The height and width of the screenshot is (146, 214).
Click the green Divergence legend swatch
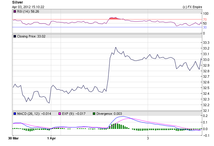click(x=94, y=114)
